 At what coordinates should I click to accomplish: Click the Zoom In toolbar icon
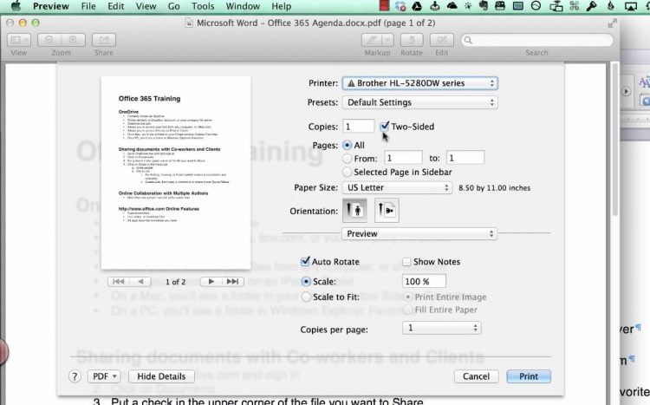[74, 40]
